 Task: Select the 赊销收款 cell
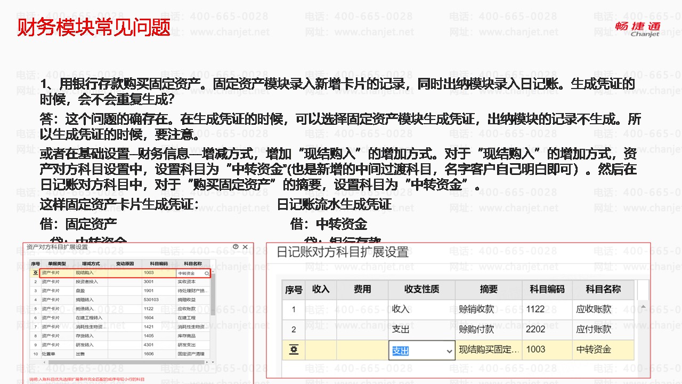tap(489, 309)
